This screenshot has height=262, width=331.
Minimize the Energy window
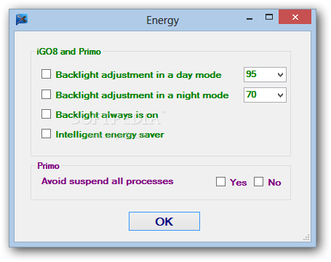point(250,17)
